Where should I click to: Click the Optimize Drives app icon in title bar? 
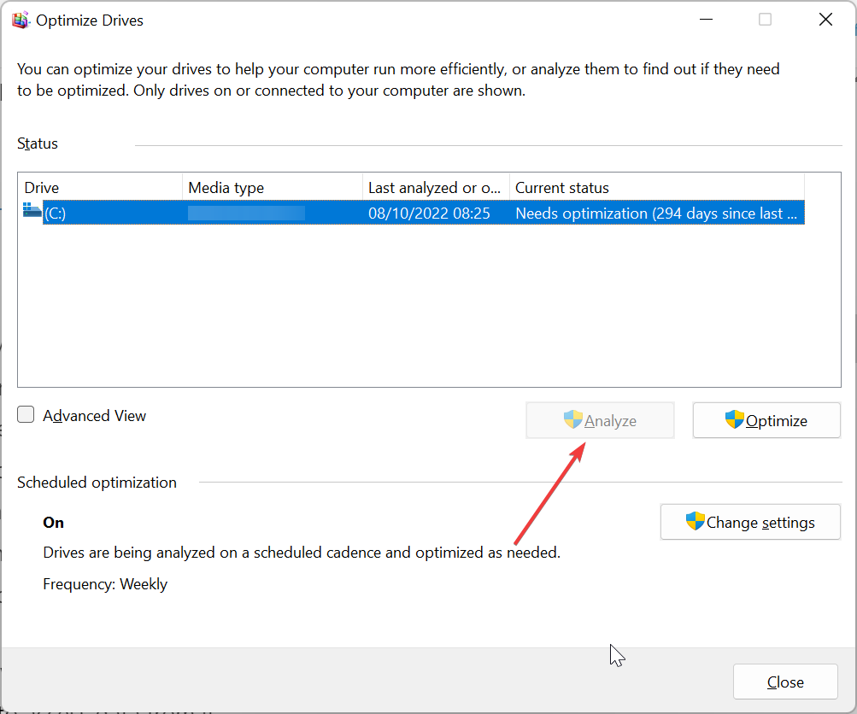click(21, 20)
